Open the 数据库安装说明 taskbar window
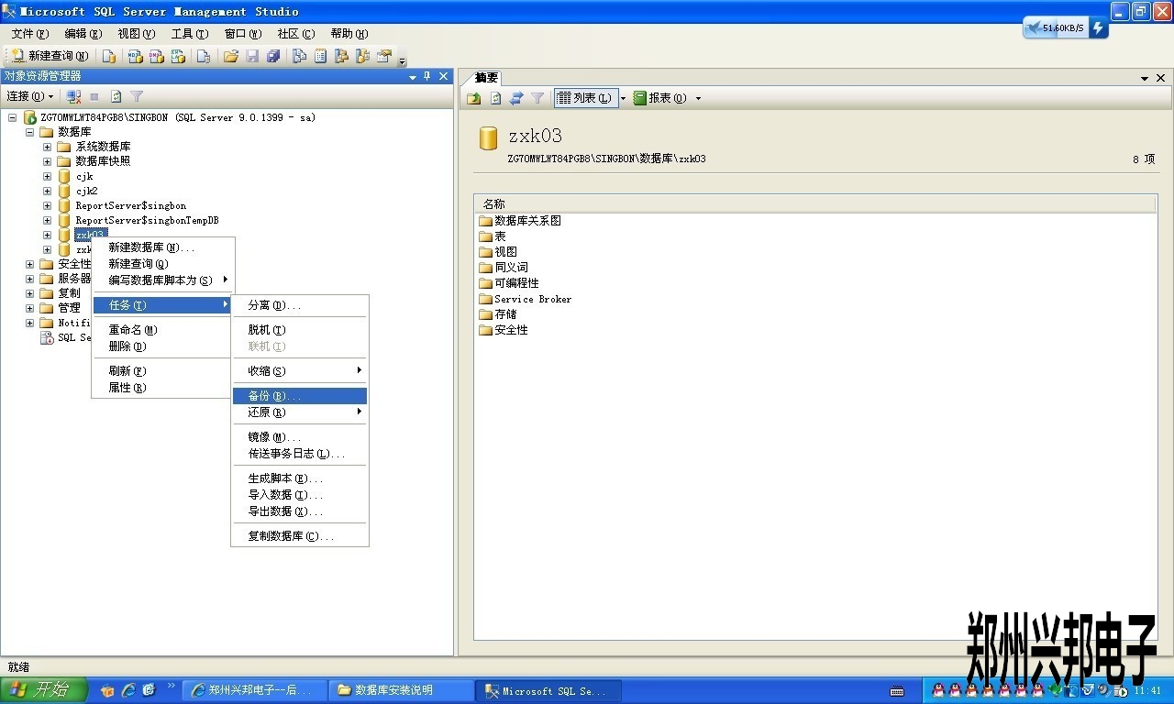The height and width of the screenshot is (704, 1174). pos(401,690)
